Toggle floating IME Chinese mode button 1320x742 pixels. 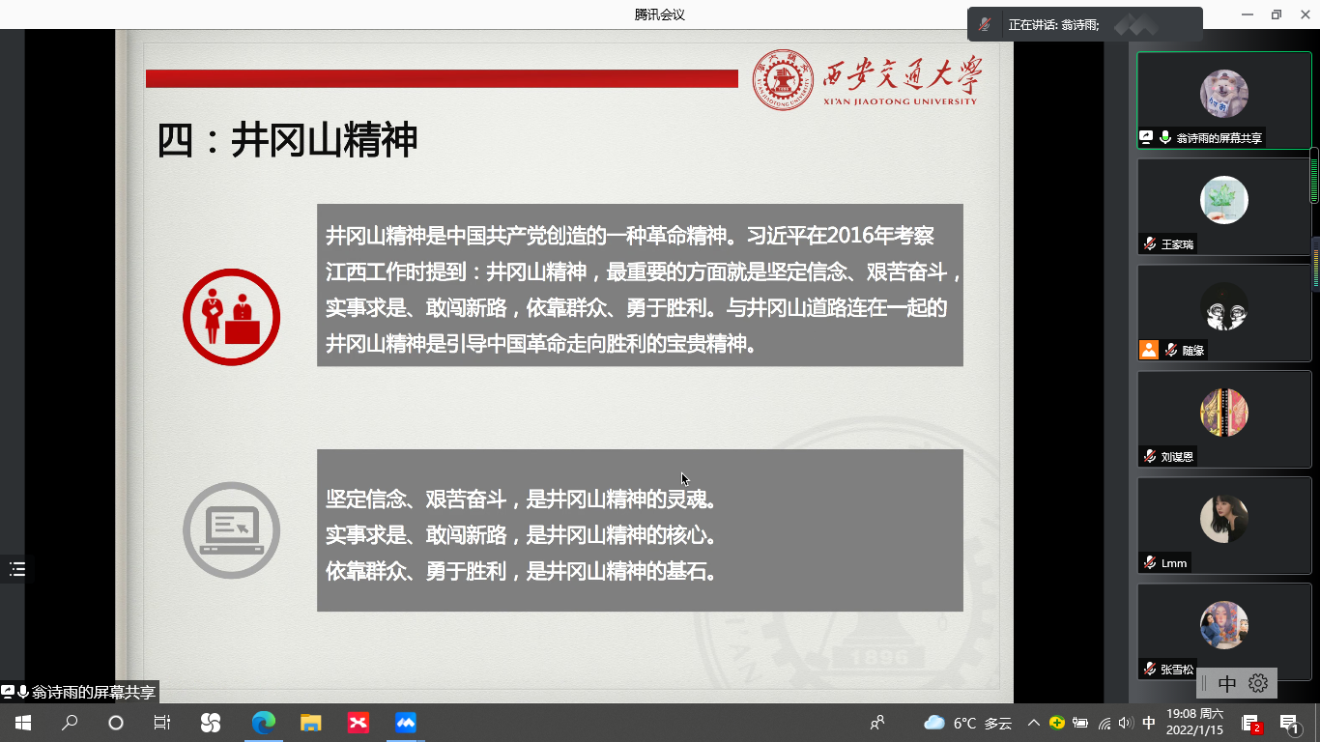(x=1227, y=683)
